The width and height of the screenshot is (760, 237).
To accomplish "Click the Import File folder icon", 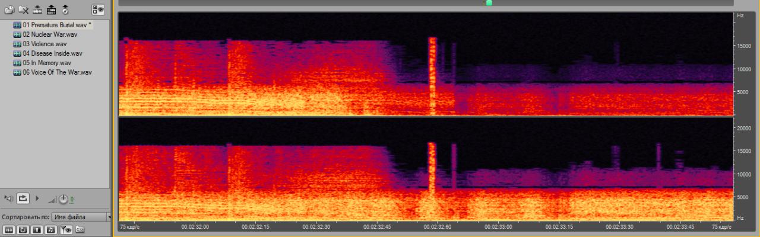I will tap(9, 9).
